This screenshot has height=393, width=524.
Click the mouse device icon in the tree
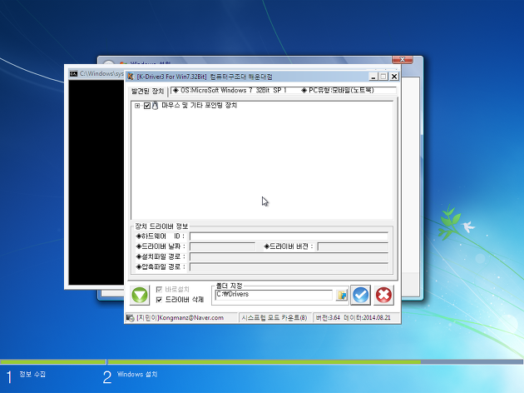coord(155,106)
